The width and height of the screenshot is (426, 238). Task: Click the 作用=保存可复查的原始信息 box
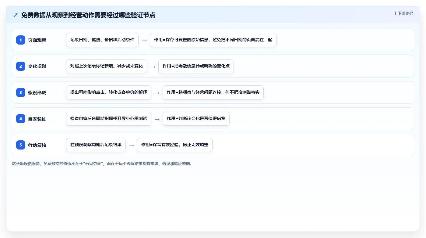(x=213, y=40)
